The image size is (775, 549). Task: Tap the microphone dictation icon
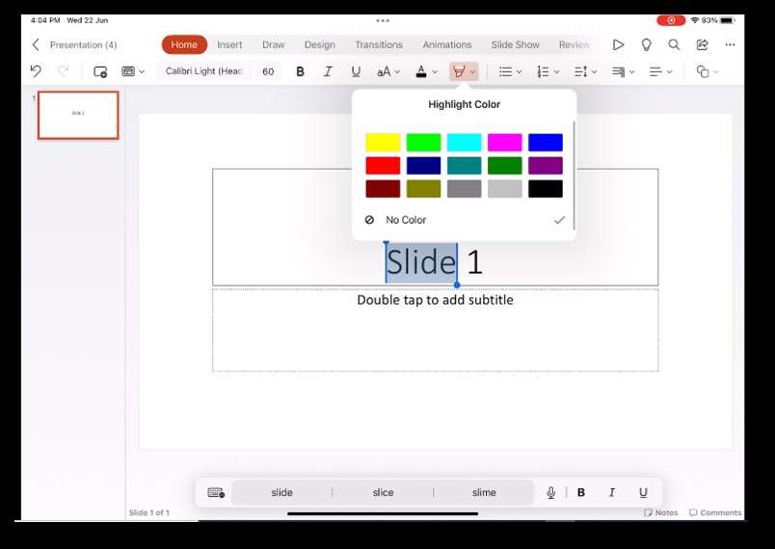551,492
